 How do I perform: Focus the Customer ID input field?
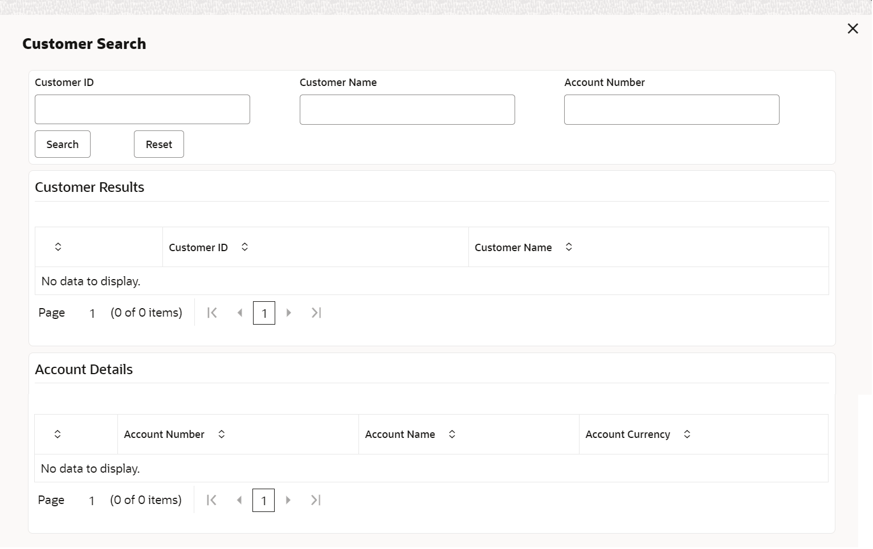coord(142,109)
